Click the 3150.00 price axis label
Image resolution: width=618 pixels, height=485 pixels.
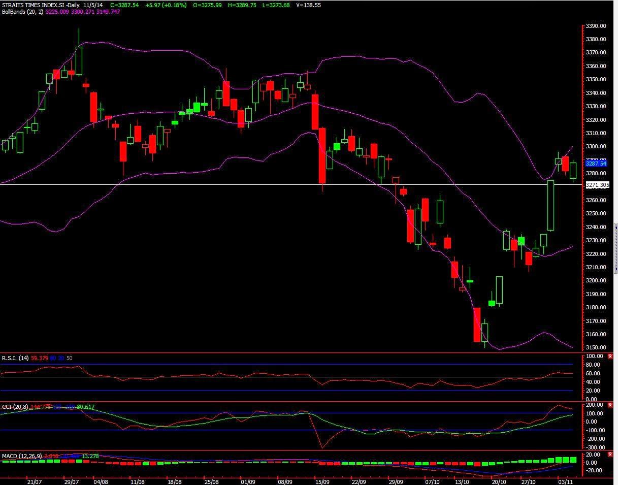click(x=596, y=348)
